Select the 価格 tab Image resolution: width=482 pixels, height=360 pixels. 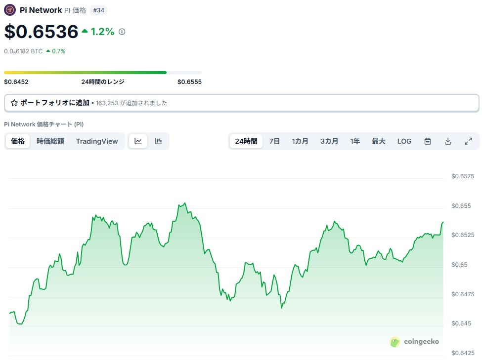tap(18, 141)
